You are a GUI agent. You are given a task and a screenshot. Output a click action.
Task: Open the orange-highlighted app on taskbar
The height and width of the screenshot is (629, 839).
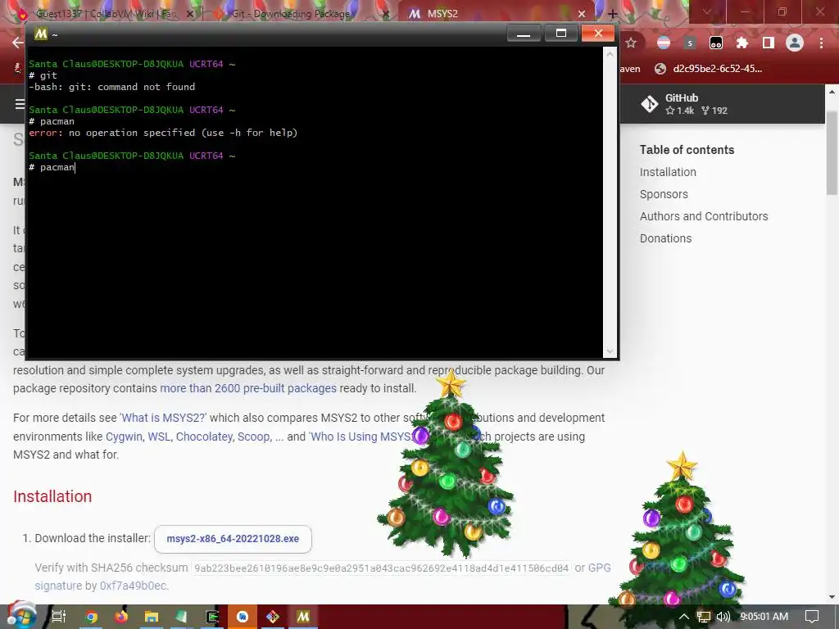[x=243, y=617]
